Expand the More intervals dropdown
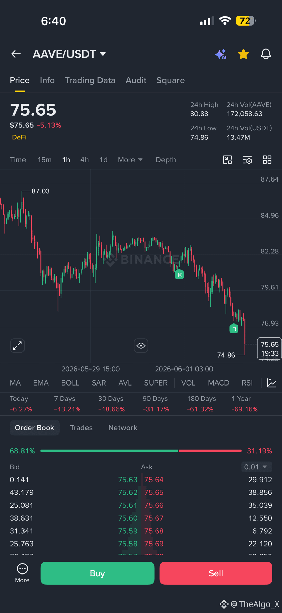The image size is (282, 613). [x=130, y=160]
